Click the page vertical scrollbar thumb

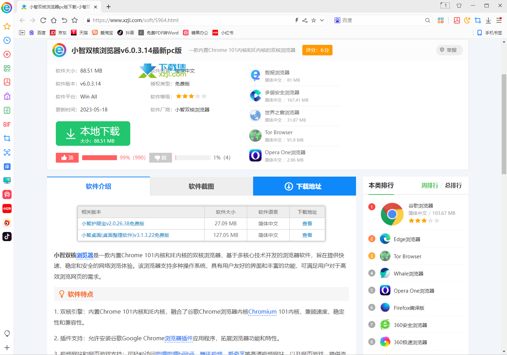pos(504,124)
